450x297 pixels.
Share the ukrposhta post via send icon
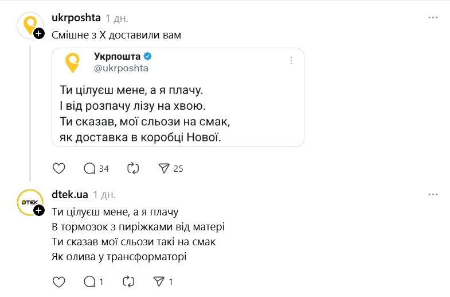click(164, 168)
